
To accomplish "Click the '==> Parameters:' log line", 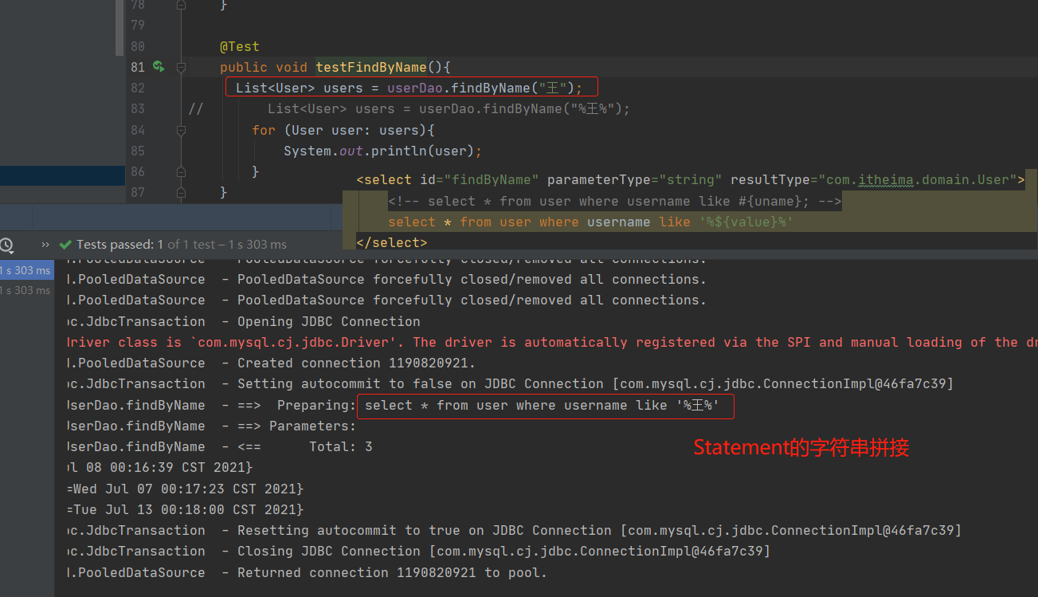I will pyautogui.click(x=211, y=426).
